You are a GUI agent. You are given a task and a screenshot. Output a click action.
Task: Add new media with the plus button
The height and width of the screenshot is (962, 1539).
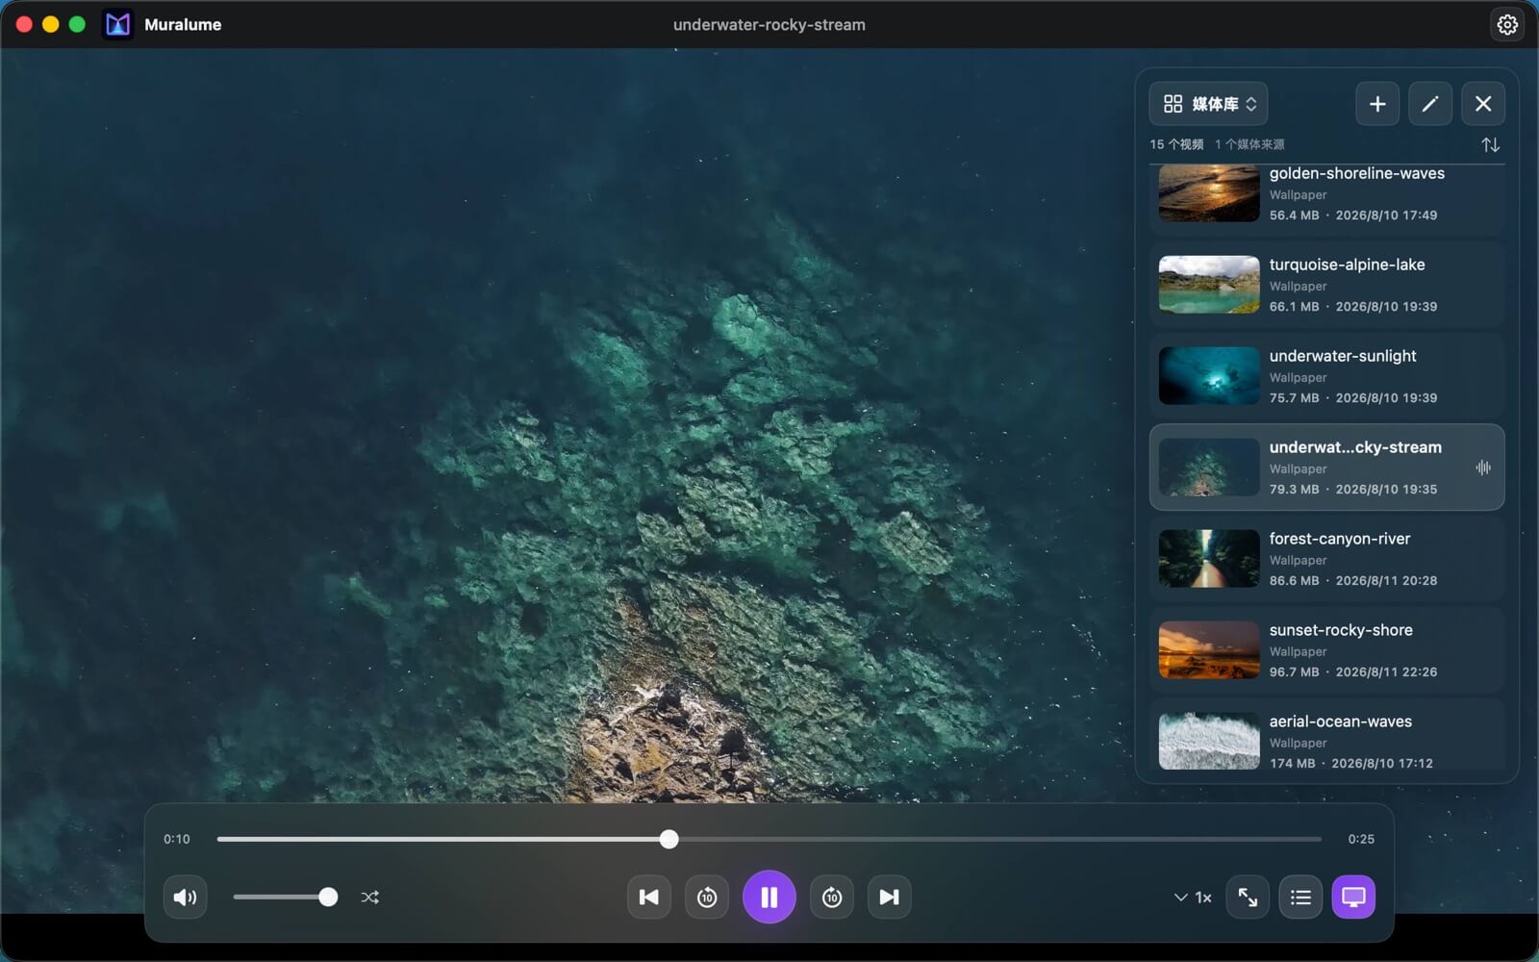(x=1377, y=104)
